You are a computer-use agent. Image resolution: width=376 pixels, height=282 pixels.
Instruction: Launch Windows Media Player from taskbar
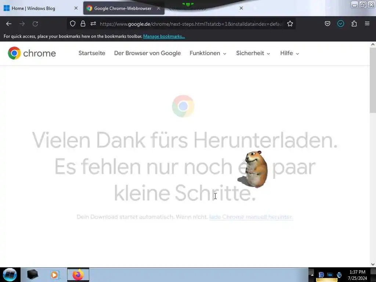coord(55,275)
